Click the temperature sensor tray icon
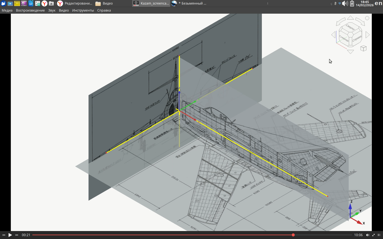 (x=335, y=4)
